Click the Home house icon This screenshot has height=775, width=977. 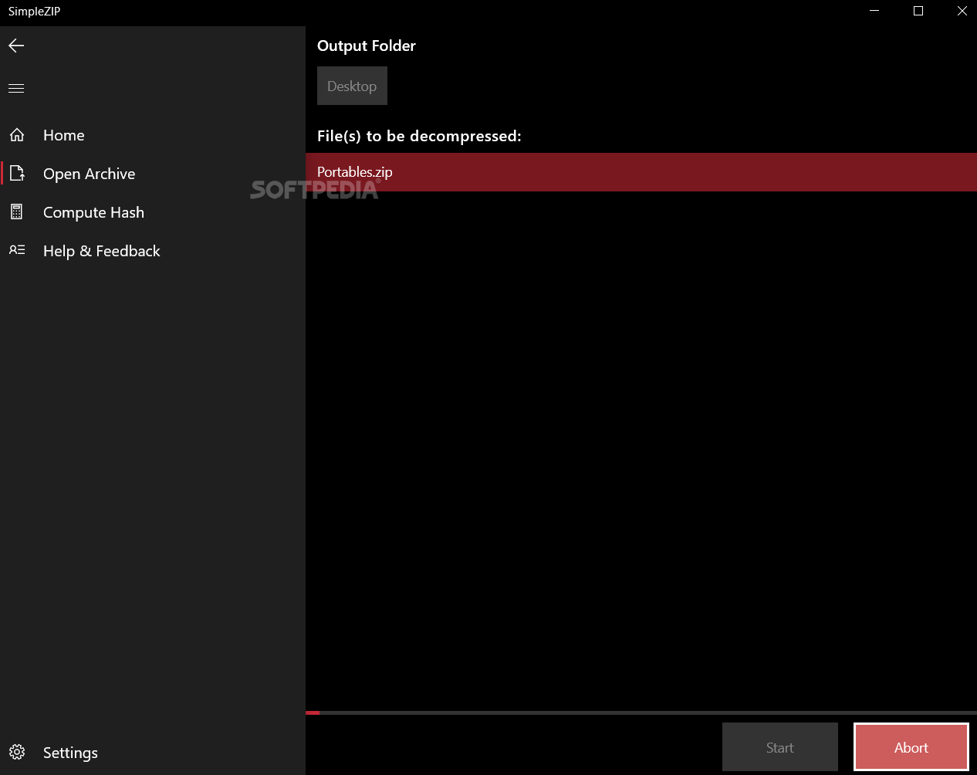click(17, 135)
